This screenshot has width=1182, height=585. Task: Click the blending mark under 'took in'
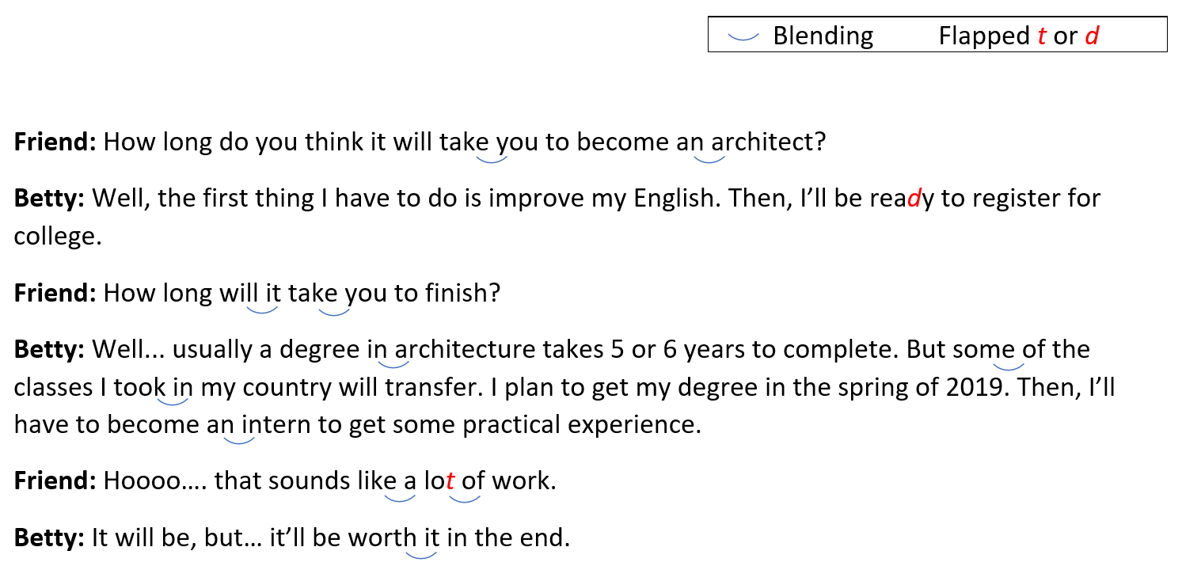175,403
